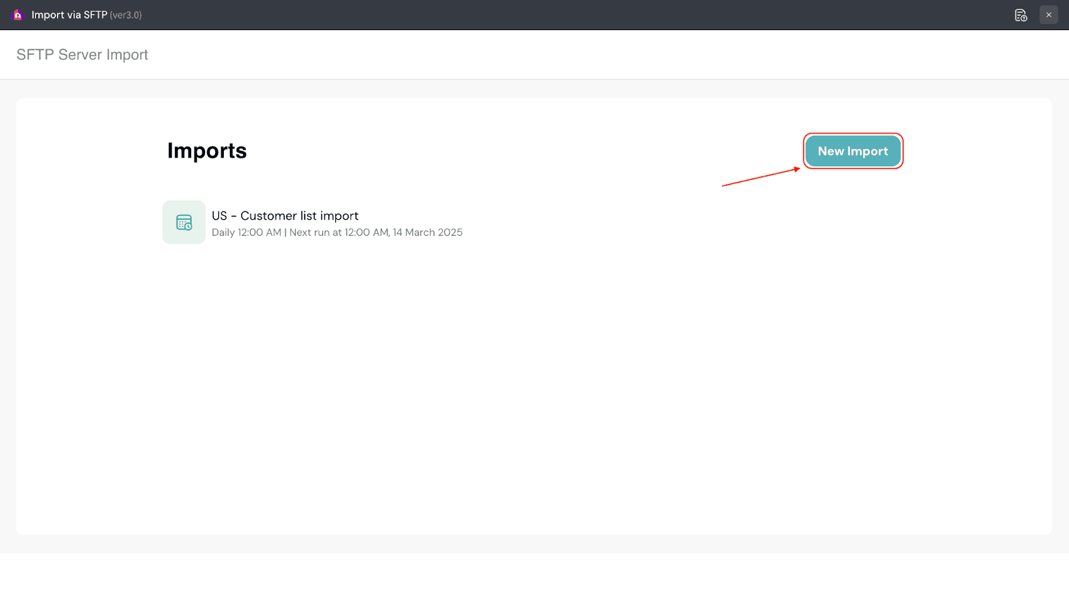
Task: Click the 14 March 2025 date text
Action: 428,233
